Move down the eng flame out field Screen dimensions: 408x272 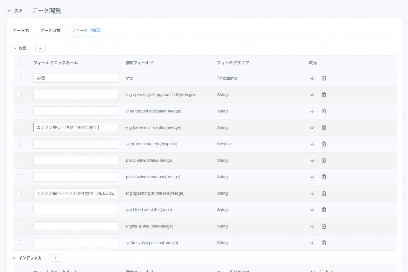(x=312, y=128)
